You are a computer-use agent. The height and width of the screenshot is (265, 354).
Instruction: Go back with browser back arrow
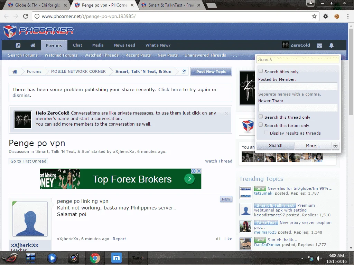pos(6,16)
